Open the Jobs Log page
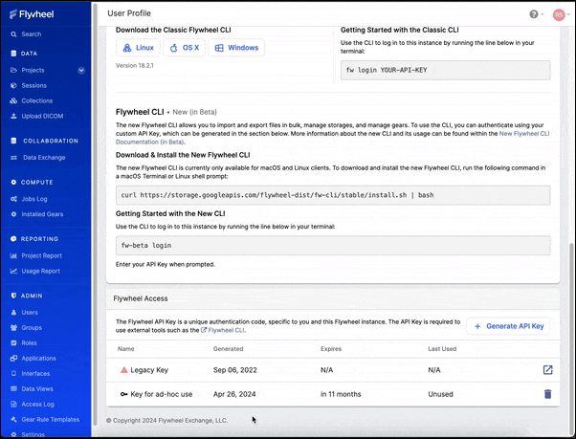 pos(34,199)
